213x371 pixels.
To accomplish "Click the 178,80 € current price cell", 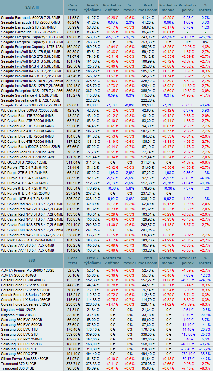I will pyautogui.click(x=73, y=37).
